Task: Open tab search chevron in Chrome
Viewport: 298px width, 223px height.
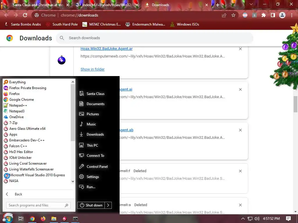Action: click(x=251, y=4)
